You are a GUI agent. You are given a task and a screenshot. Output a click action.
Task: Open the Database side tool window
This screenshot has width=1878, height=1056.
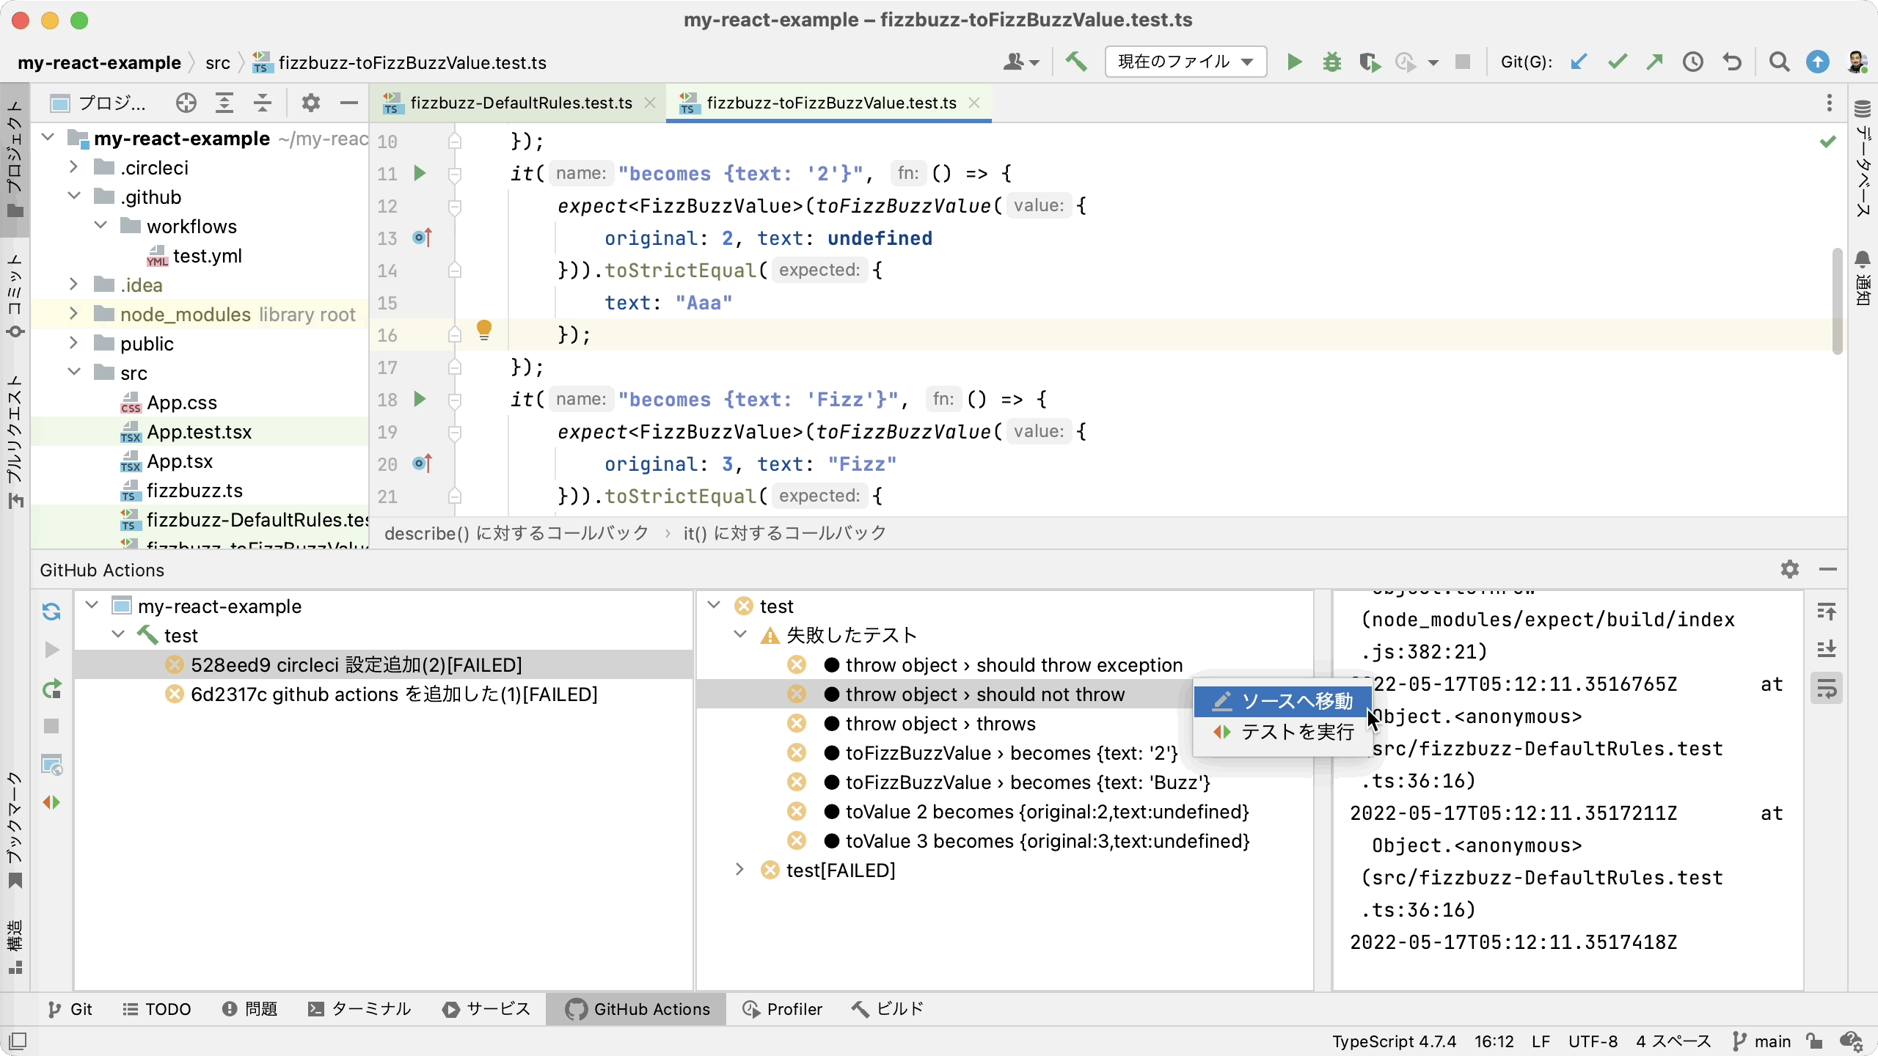tap(1863, 159)
